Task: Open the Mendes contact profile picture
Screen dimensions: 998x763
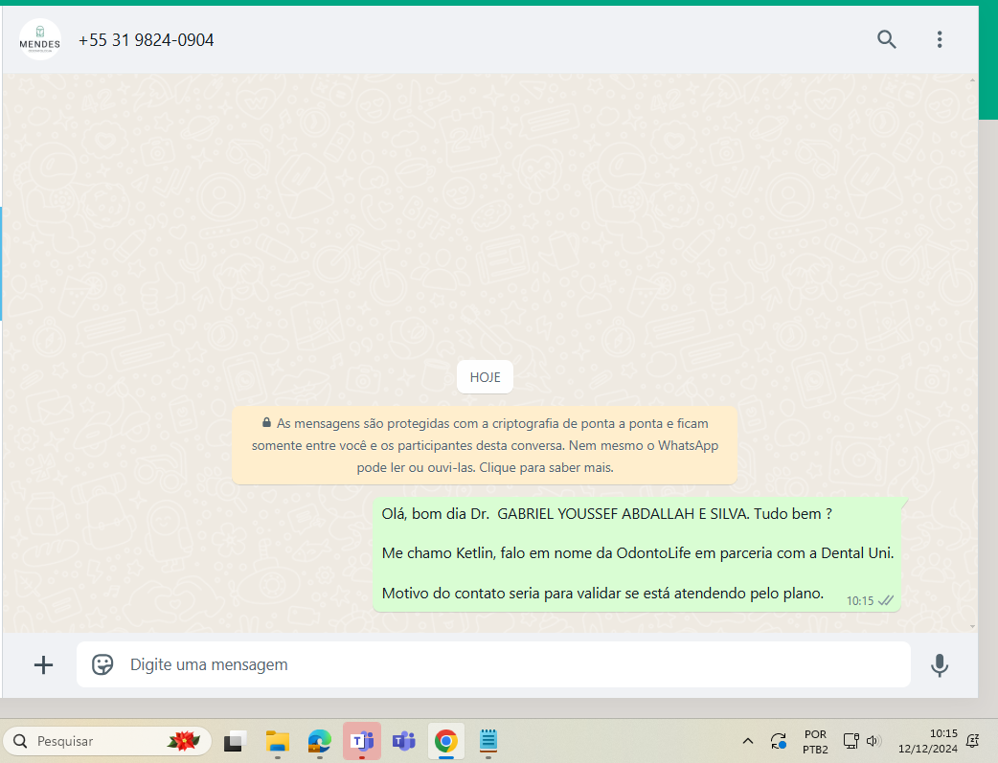Action: [40, 39]
